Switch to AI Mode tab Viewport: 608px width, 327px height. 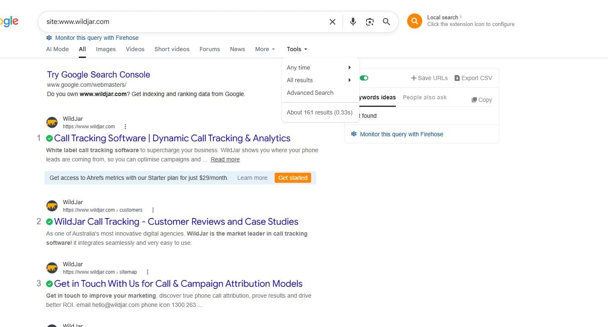[x=57, y=49]
